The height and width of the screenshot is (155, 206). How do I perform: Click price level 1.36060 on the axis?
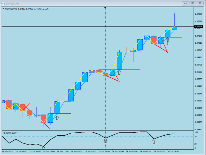point(198,115)
